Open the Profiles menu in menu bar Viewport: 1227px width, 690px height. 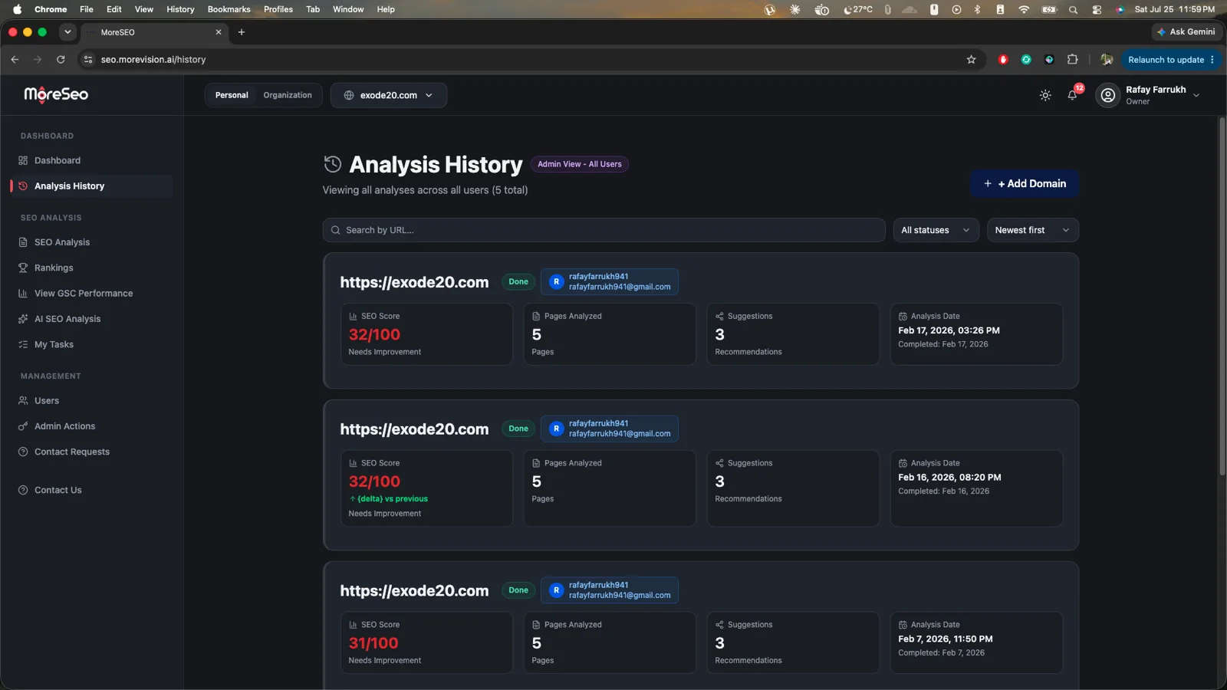278,9
